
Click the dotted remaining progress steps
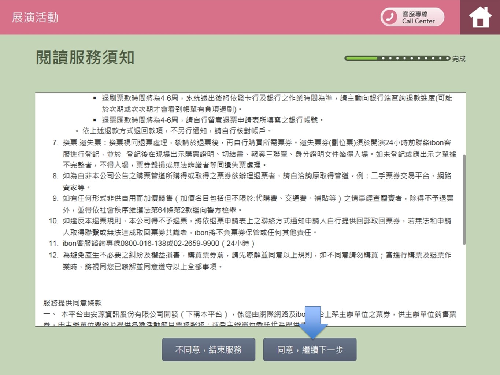coord(414,58)
